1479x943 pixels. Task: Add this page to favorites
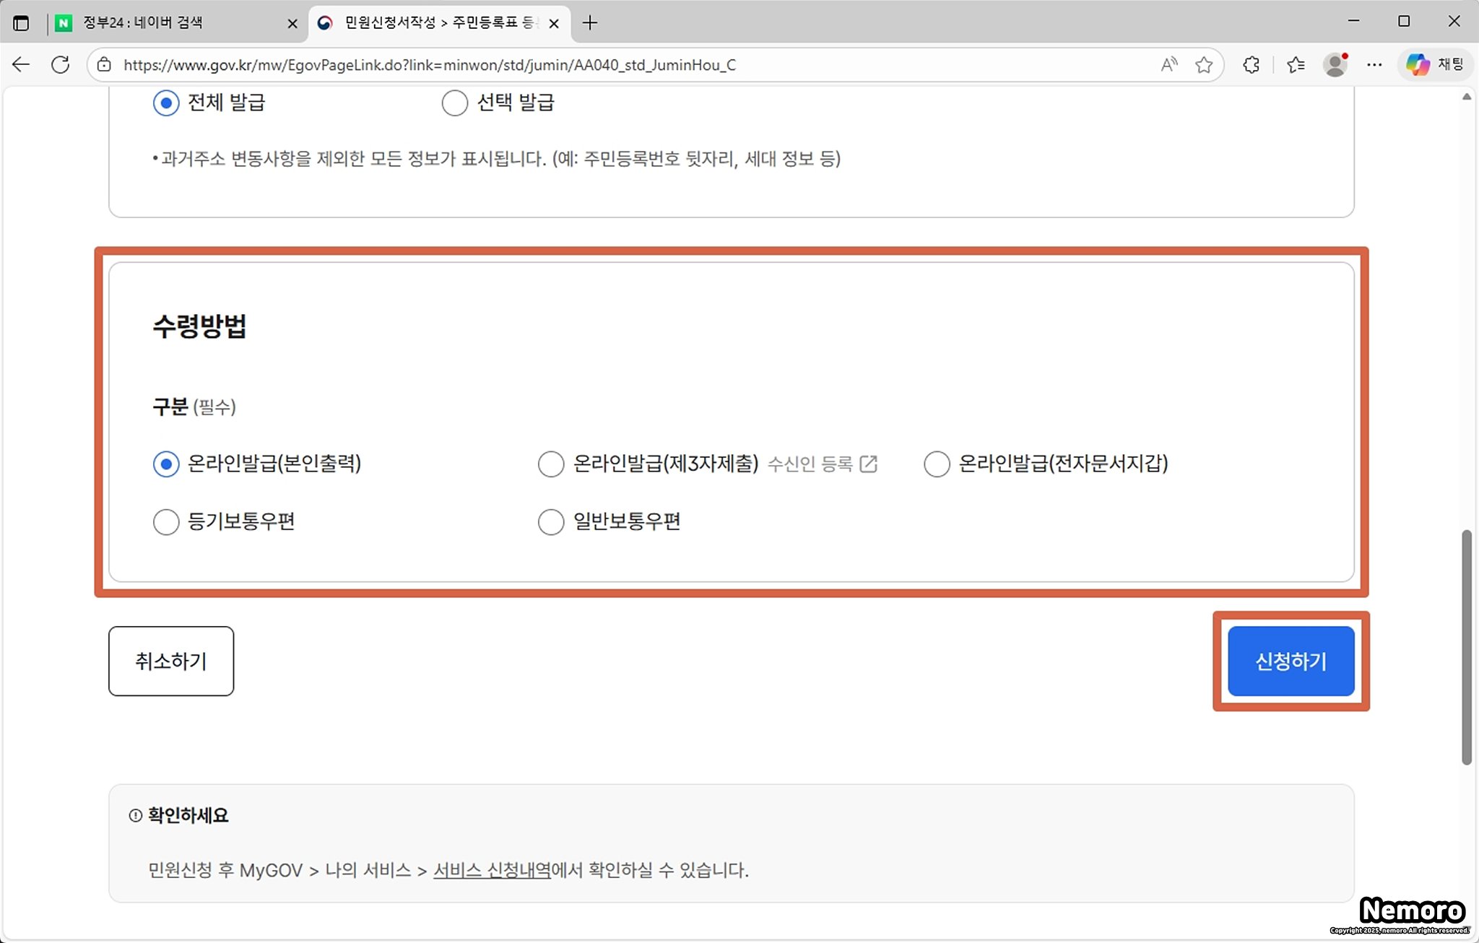pos(1203,65)
